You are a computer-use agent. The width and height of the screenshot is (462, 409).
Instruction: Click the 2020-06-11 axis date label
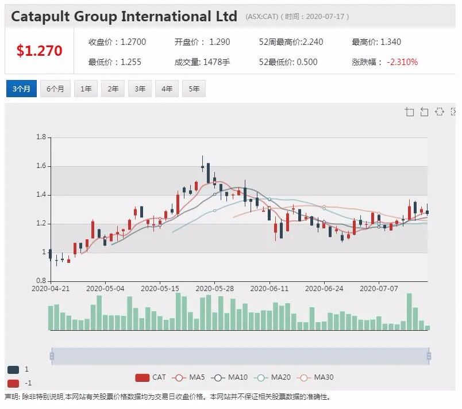(x=269, y=289)
